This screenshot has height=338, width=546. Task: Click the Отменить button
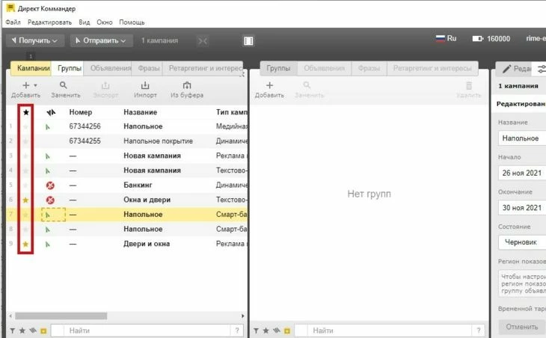coord(522,327)
